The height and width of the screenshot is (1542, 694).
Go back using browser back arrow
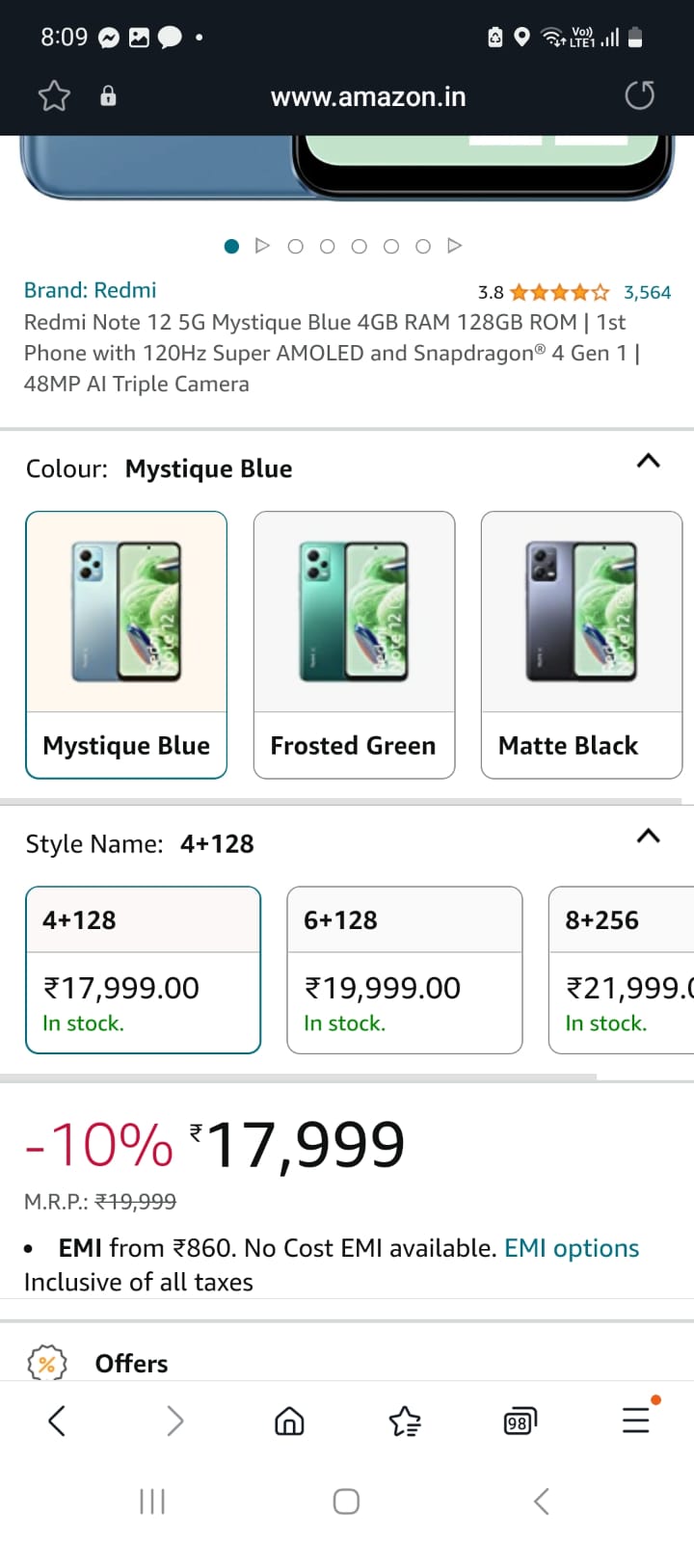(x=57, y=1420)
